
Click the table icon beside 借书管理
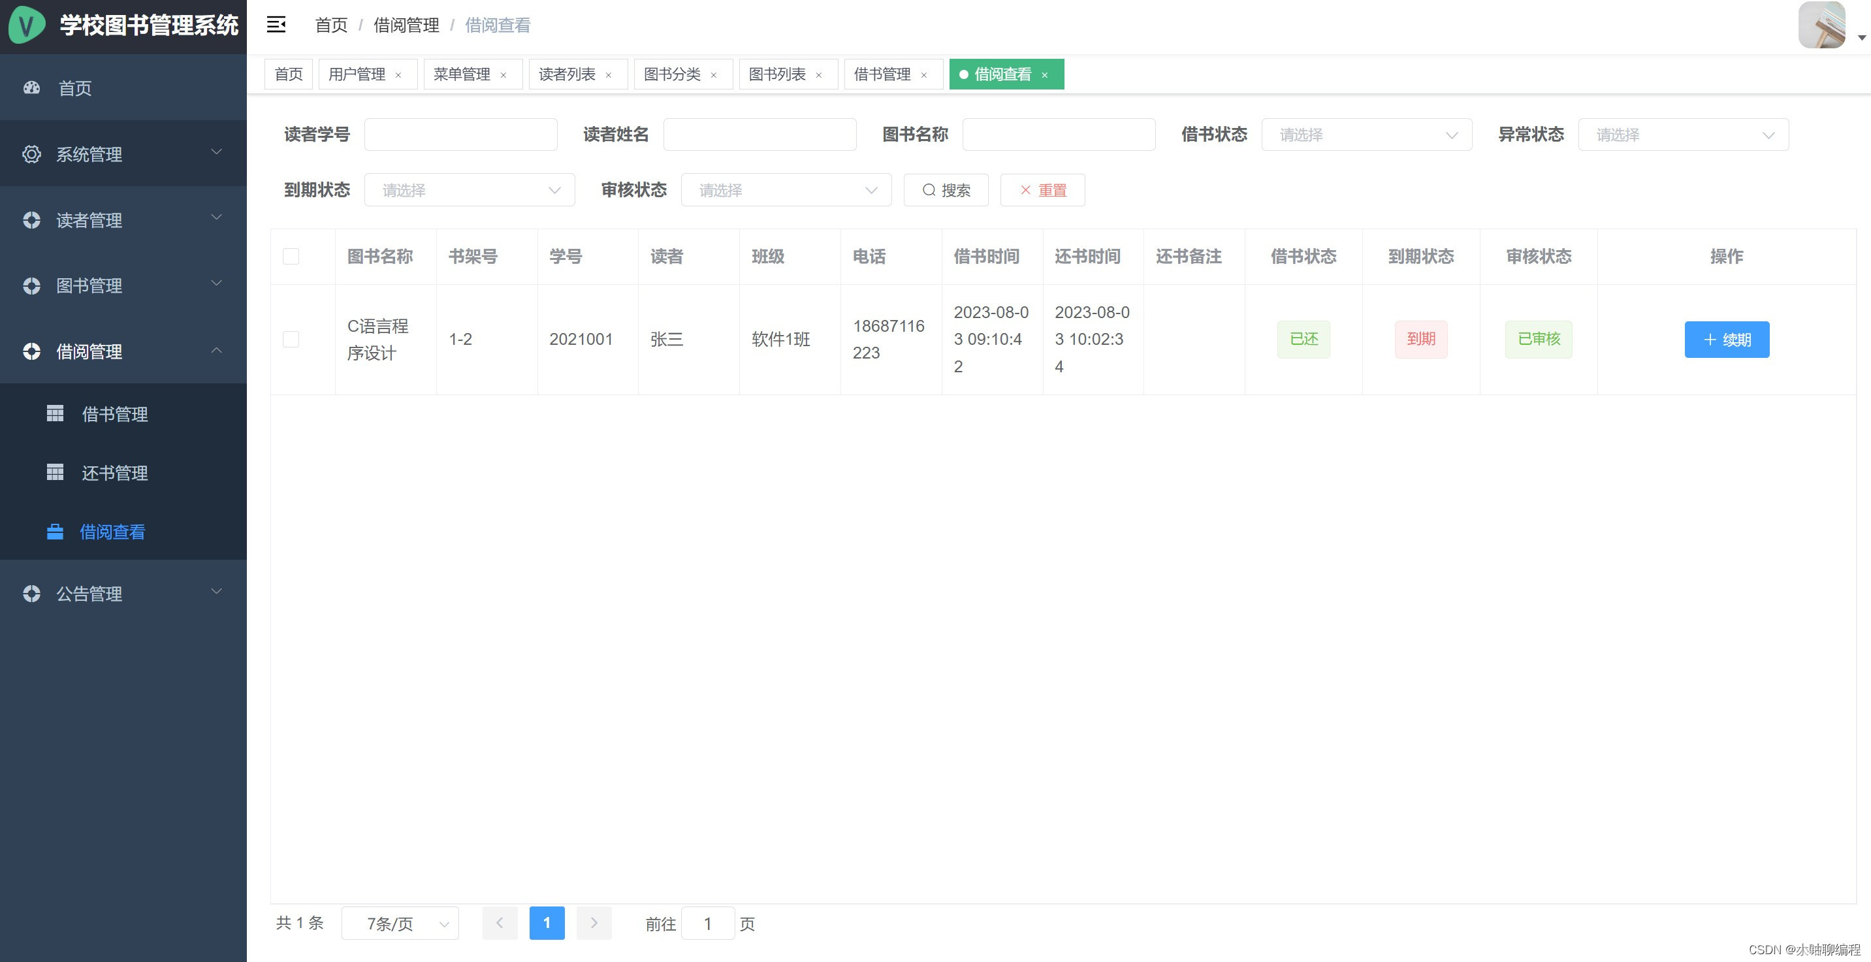click(56, 413)
